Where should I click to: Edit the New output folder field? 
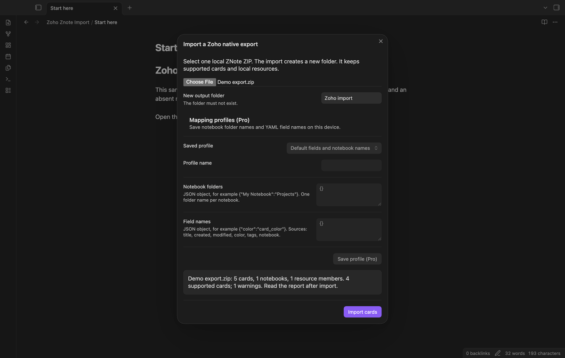pos(351,98)
